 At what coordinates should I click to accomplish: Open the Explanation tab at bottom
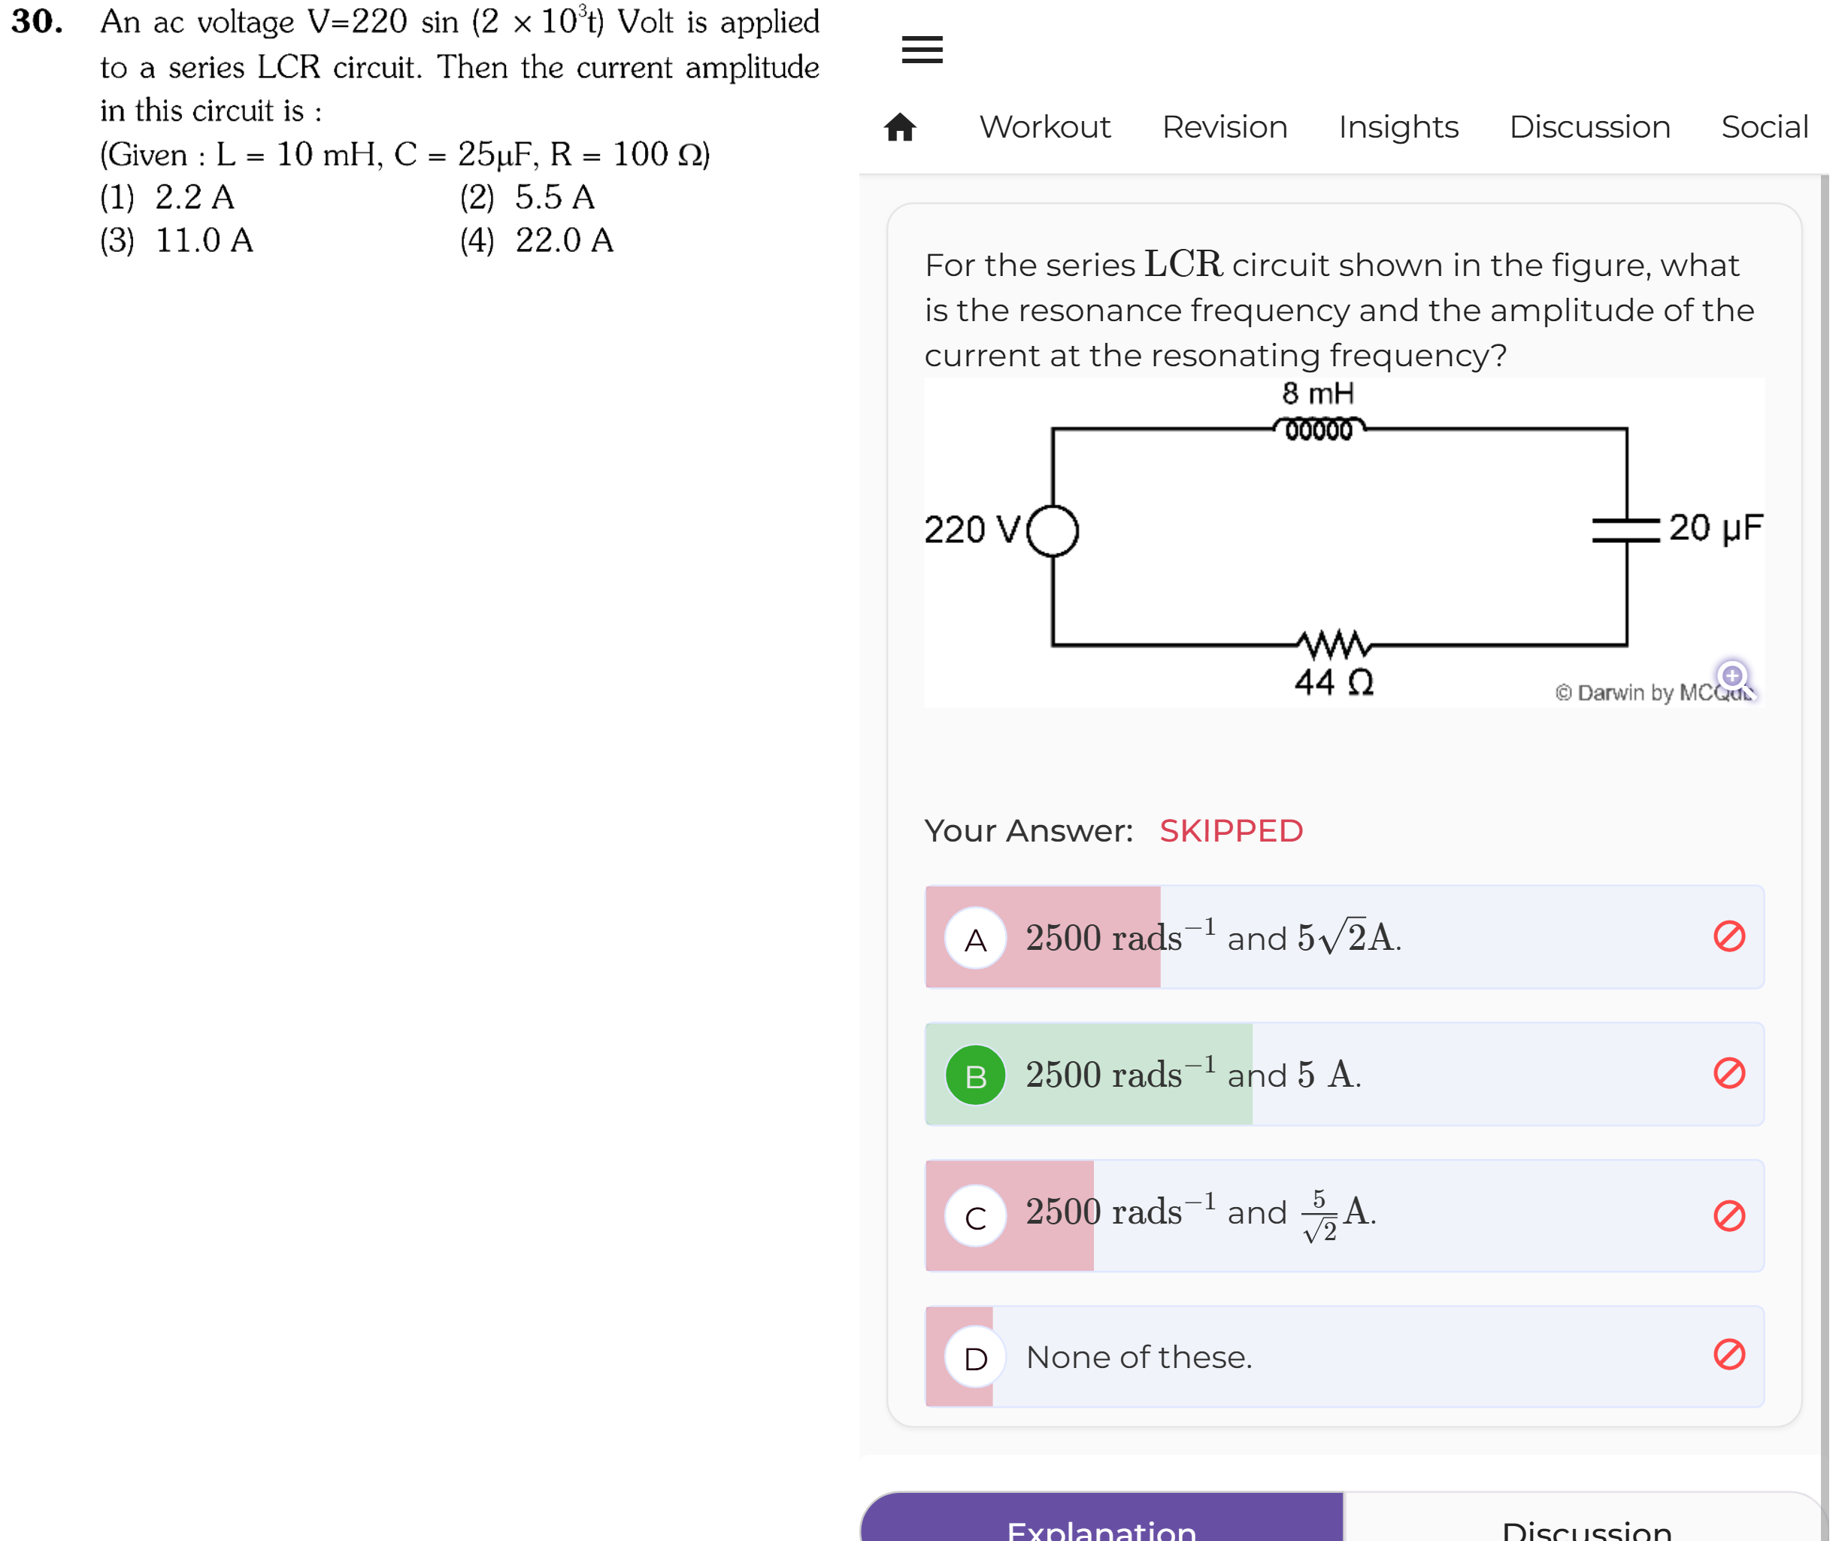[1101, 1517]
